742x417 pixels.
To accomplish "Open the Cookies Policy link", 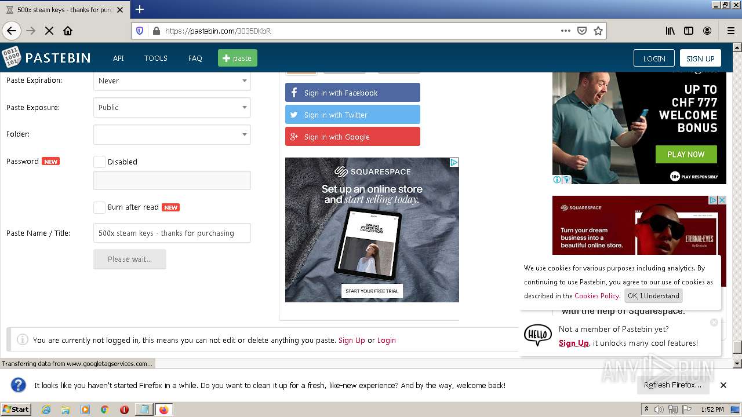I will click(596, 295).
